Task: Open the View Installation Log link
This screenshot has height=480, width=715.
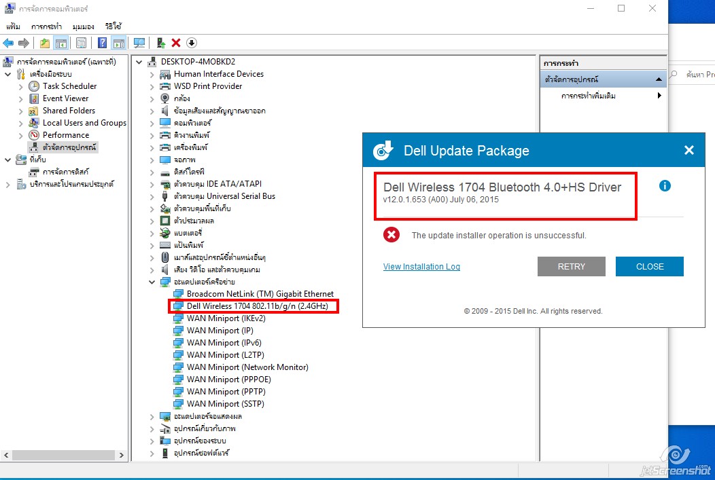Action: [421, 266]
